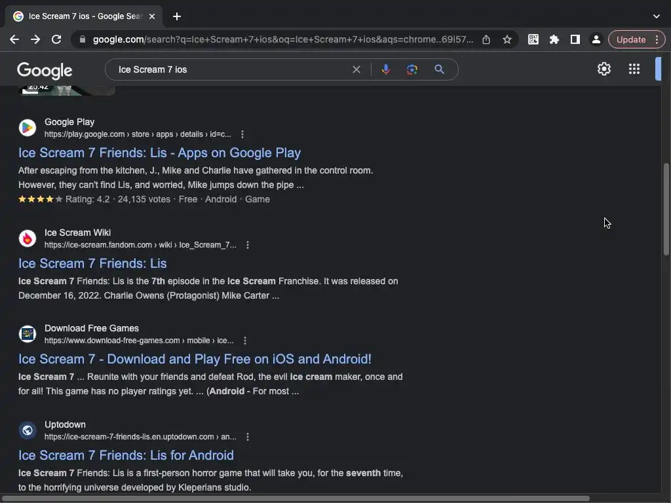Click the Uptodown globe favicon

(x=28, y=430)
